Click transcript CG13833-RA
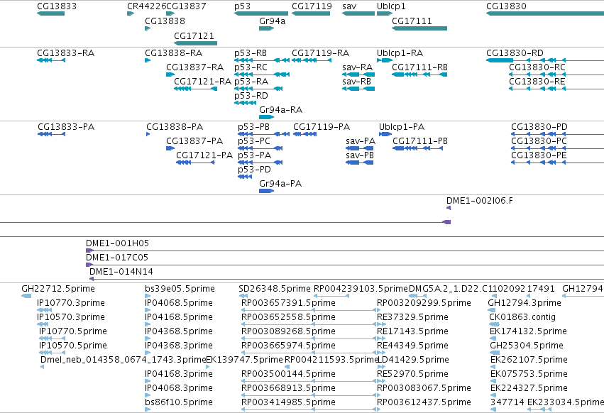Screen dimensions: 604x413 click(51, 60)
